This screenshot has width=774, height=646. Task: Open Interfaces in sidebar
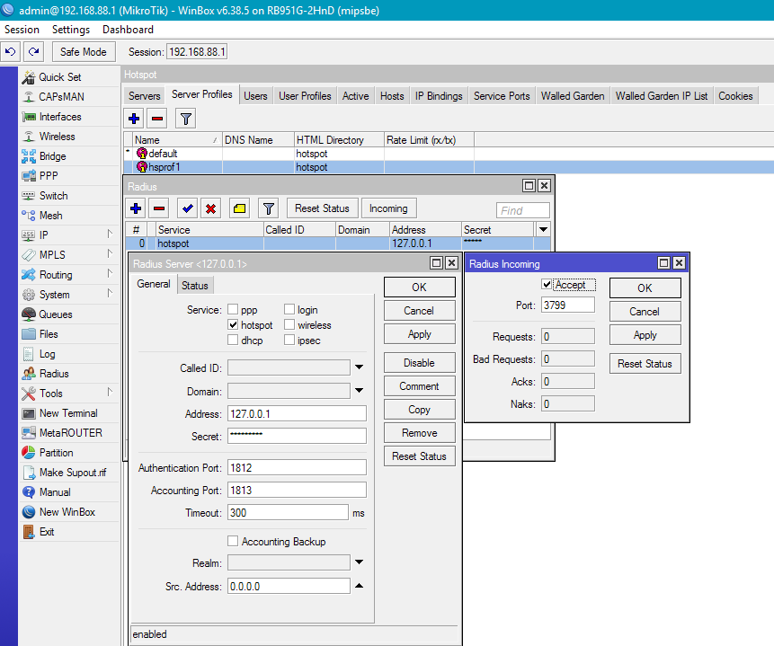(x=60, y=117)
